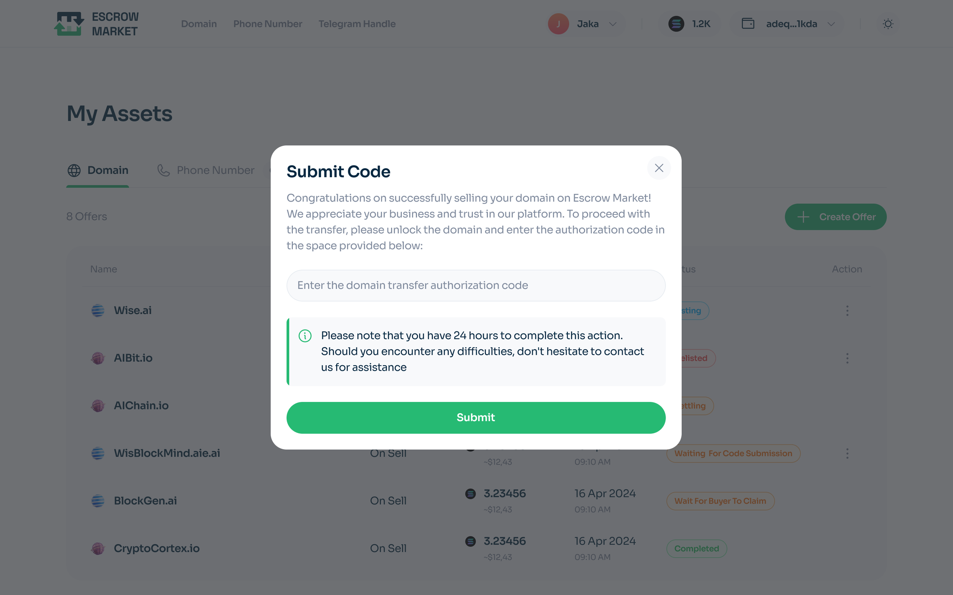
Task: Click the Escrow Market logo
Action: point(96,24)
